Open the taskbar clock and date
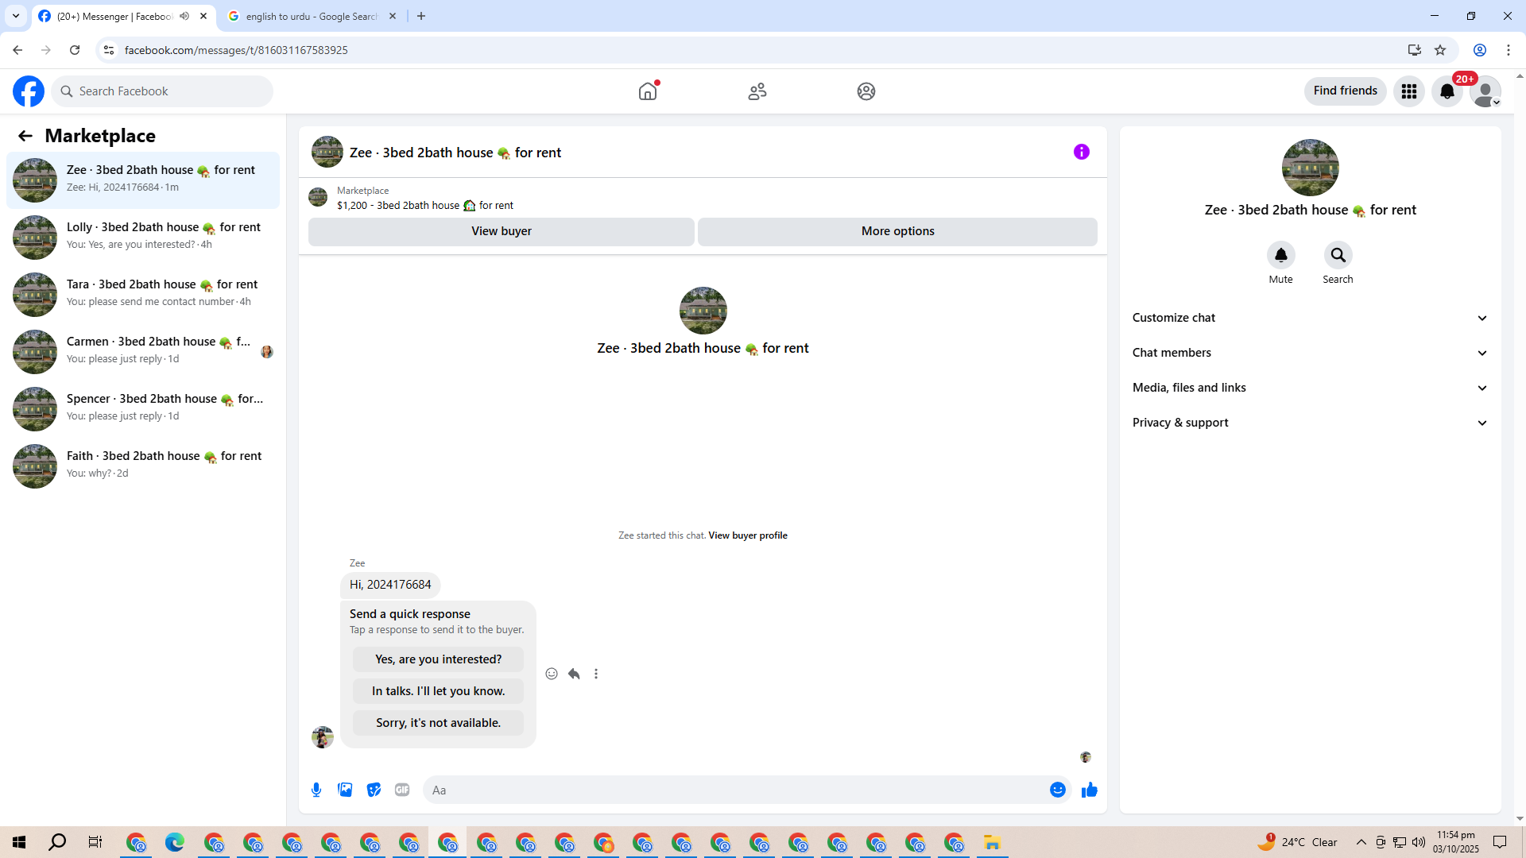Screen dimensions: 1526x858 1456,842
